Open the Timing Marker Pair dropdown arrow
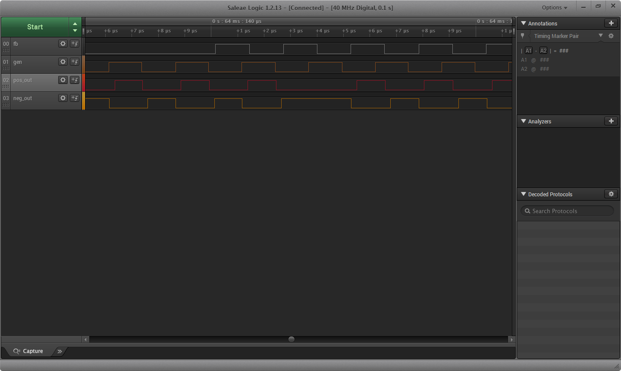 pyautogui.click(x=601, y=36)
